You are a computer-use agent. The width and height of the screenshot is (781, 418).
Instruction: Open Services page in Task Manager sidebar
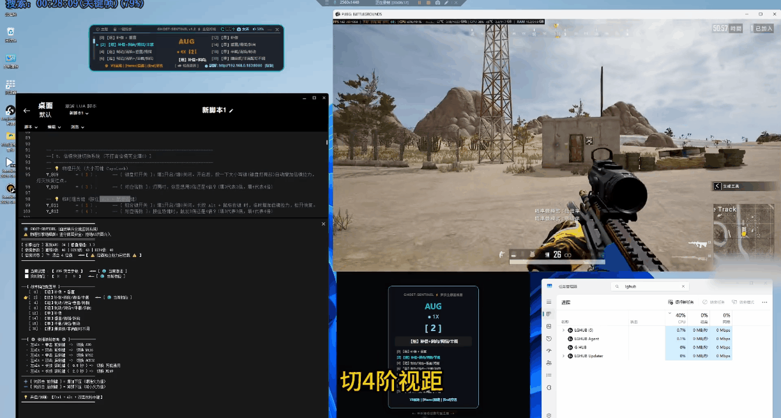click(549, 388)
